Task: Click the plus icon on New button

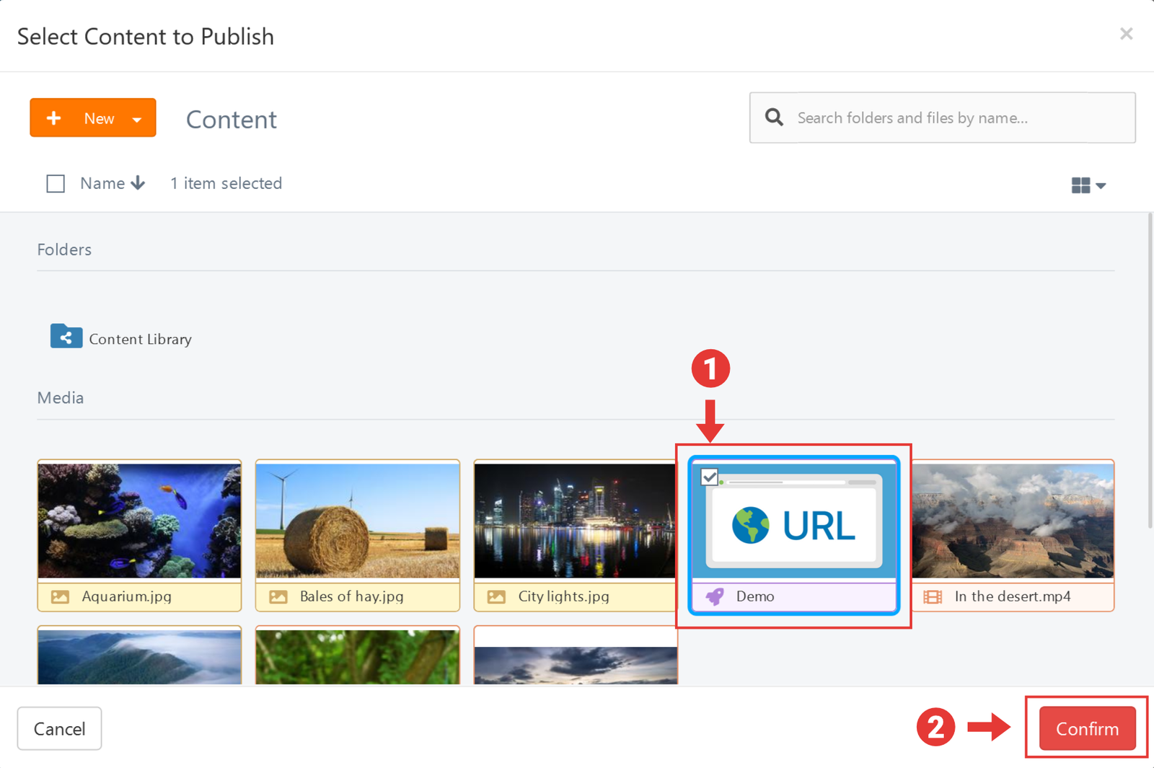Action: click(x=54, y=118)
